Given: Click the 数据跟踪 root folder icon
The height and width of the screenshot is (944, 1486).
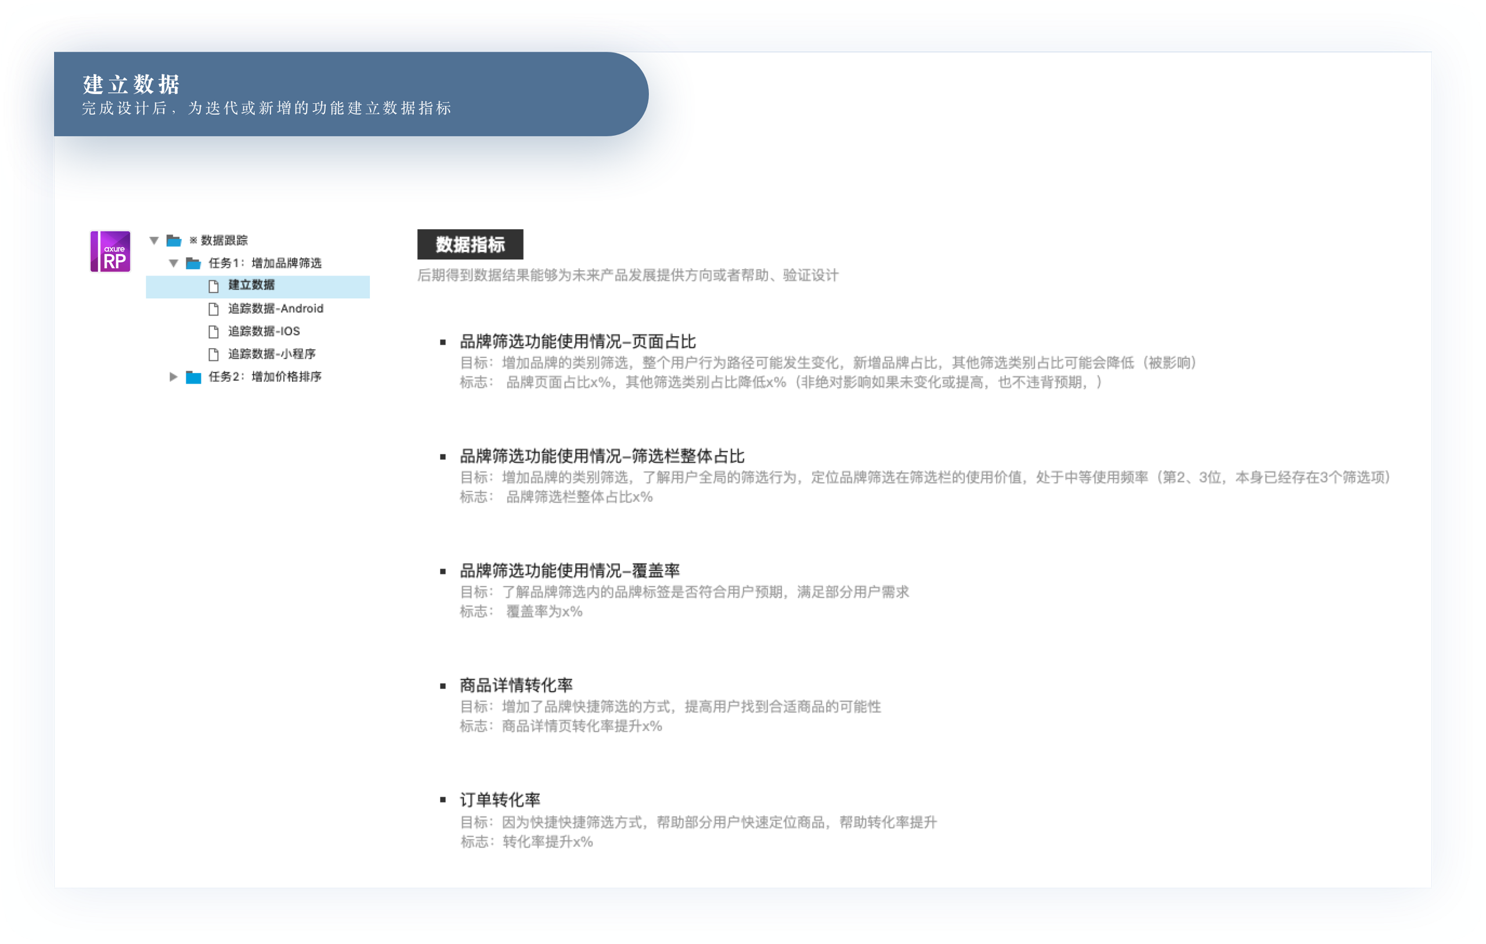Looking at the screenshot, I should [174, 241].
